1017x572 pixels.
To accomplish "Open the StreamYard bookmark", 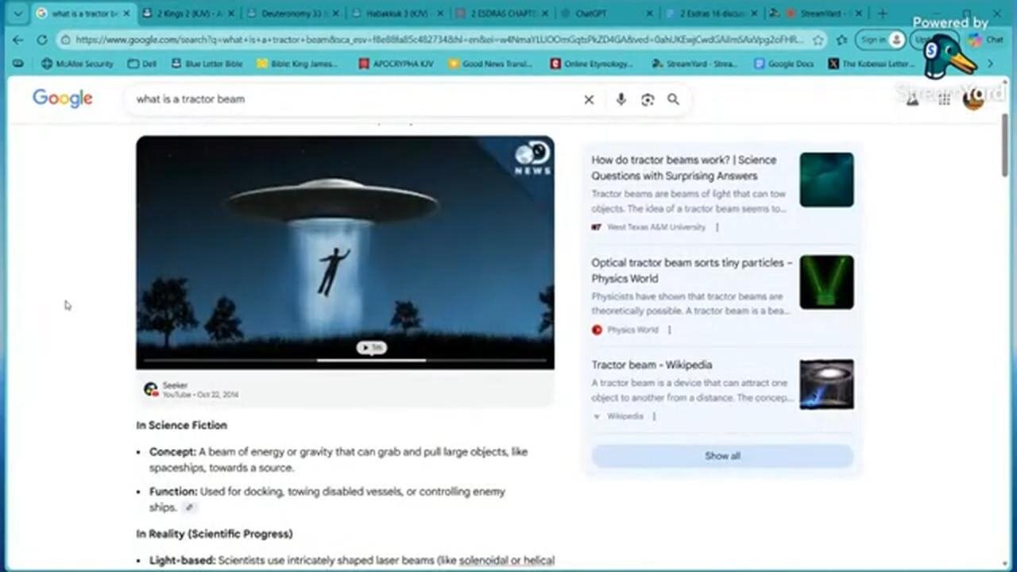I will (694, 64).
